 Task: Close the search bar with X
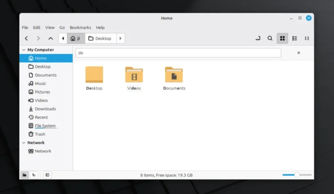coord(299,53)
